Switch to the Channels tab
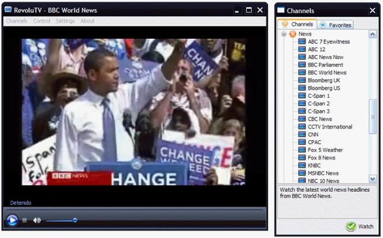Image resolution: width=383 pixels, height=238 pixels. click(297, 24)
